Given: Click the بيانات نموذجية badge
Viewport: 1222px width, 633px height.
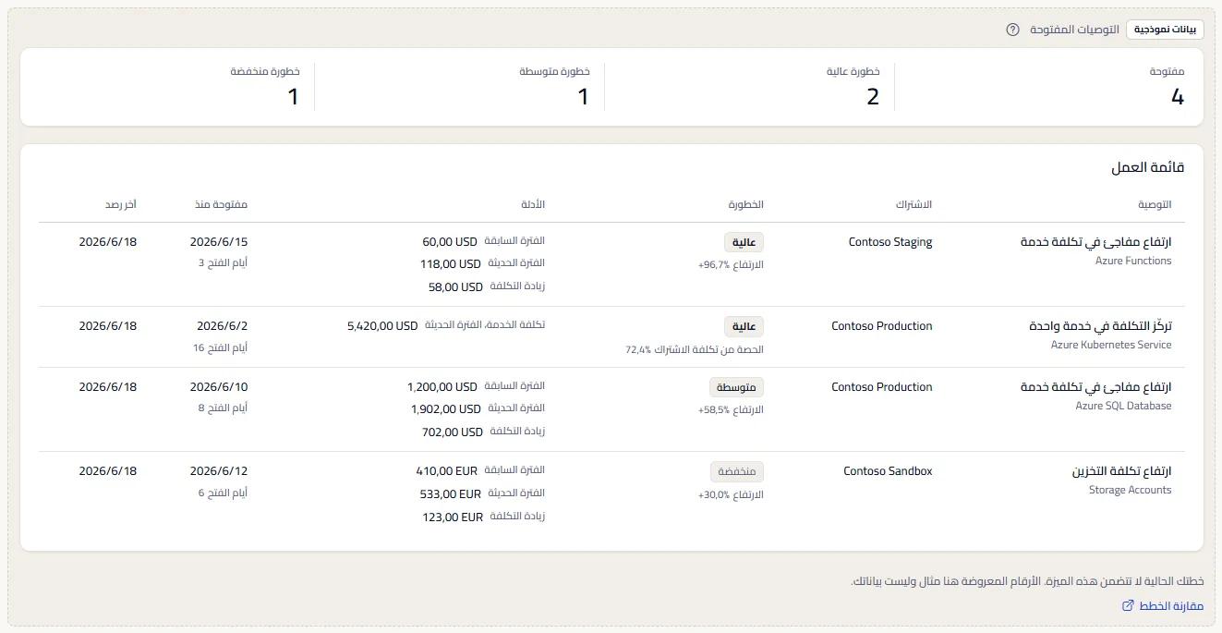Looking at the screenshot, I should point(1165,30).
